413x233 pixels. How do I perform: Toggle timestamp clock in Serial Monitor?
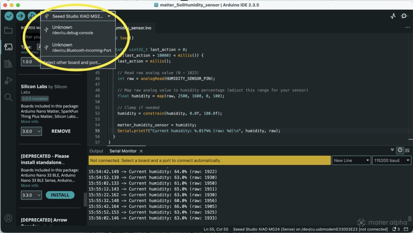(400, 150)
